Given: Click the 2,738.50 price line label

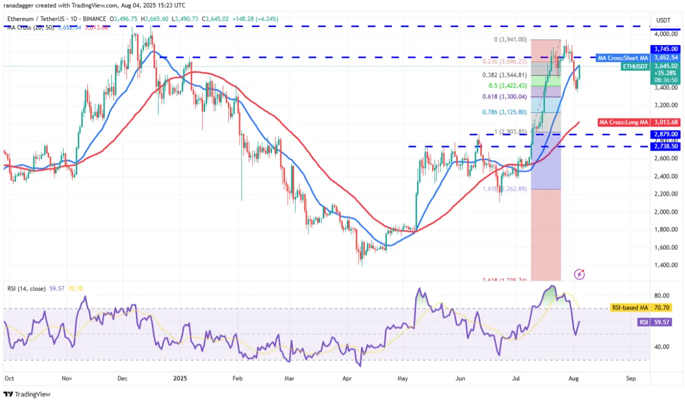Looking at the screenshot, I should point(666,146).
